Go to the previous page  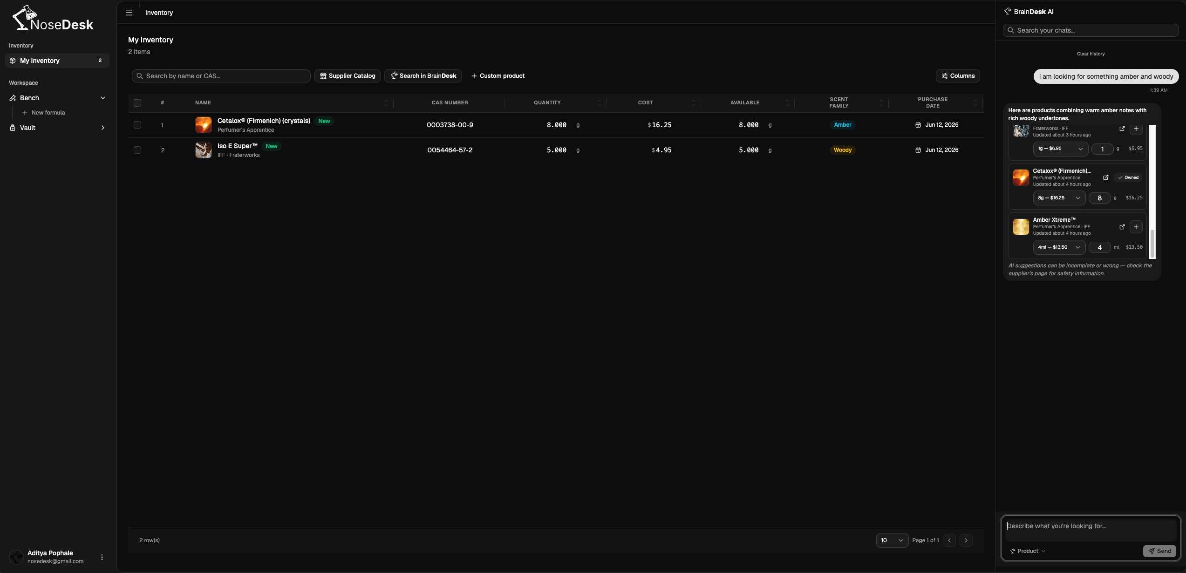point(949,540)
